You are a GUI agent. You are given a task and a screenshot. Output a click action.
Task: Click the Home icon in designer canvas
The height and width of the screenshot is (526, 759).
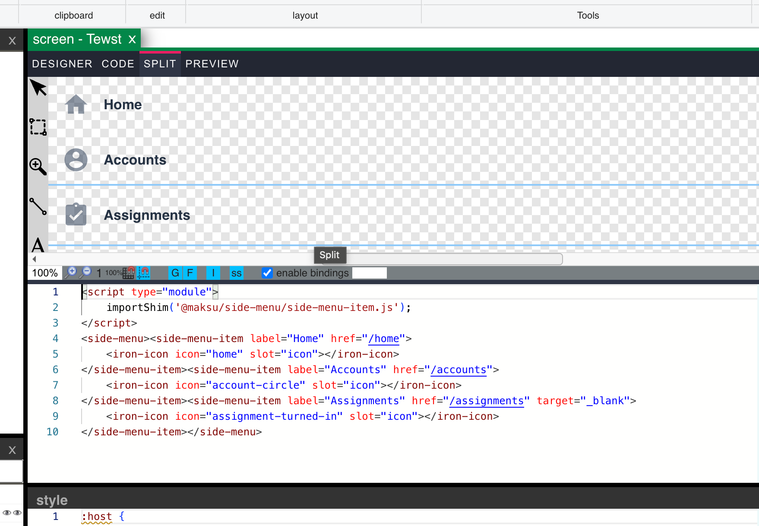point(76,105)
